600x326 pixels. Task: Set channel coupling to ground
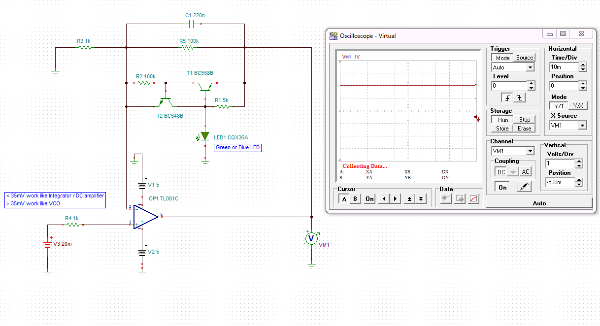click(513, 171)
